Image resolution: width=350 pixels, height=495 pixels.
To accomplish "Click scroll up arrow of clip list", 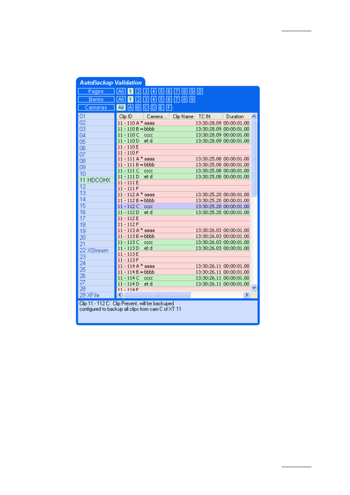I will tap(254, 117).
